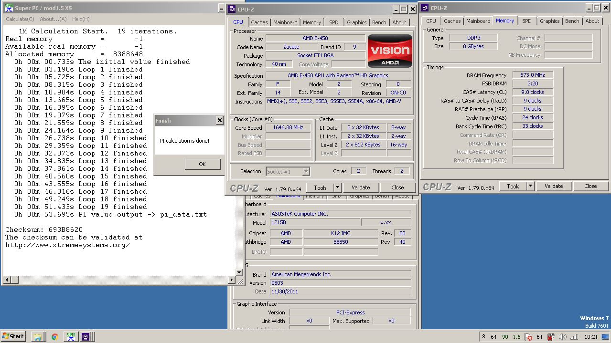Screen dimensions: 611x343
Task: Expand Tools dropdown arrow in CPU window
Action: click(x=337, y=187)
